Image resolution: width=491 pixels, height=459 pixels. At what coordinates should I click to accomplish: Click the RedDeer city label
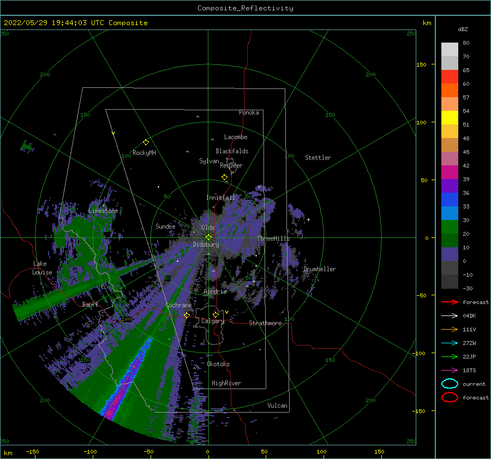(x=231, y=165)
